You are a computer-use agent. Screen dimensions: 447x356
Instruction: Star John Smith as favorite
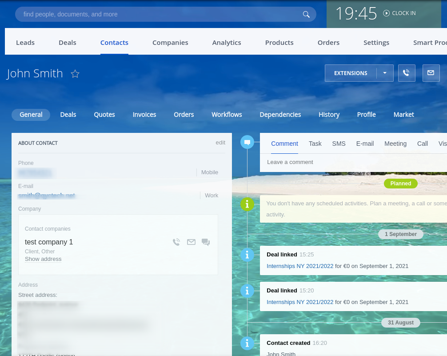(75, 74)
